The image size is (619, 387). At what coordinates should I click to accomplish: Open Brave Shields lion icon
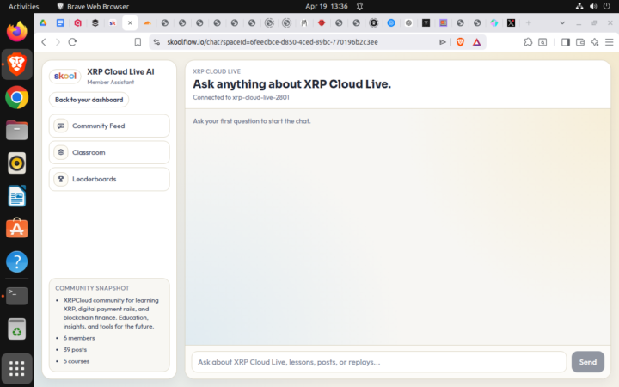pos(460,42)
